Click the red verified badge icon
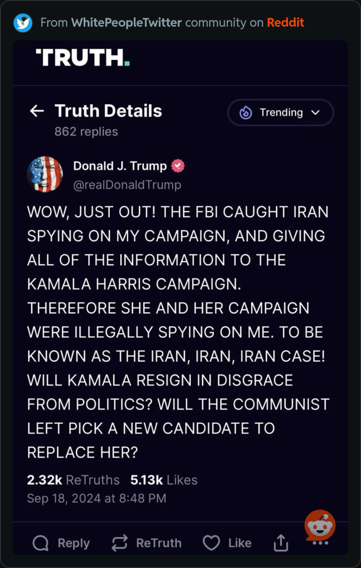361x568 pixels. tap(178, 166)
